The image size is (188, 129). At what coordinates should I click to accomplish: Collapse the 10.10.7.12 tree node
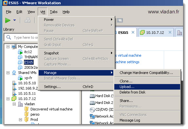8,99
